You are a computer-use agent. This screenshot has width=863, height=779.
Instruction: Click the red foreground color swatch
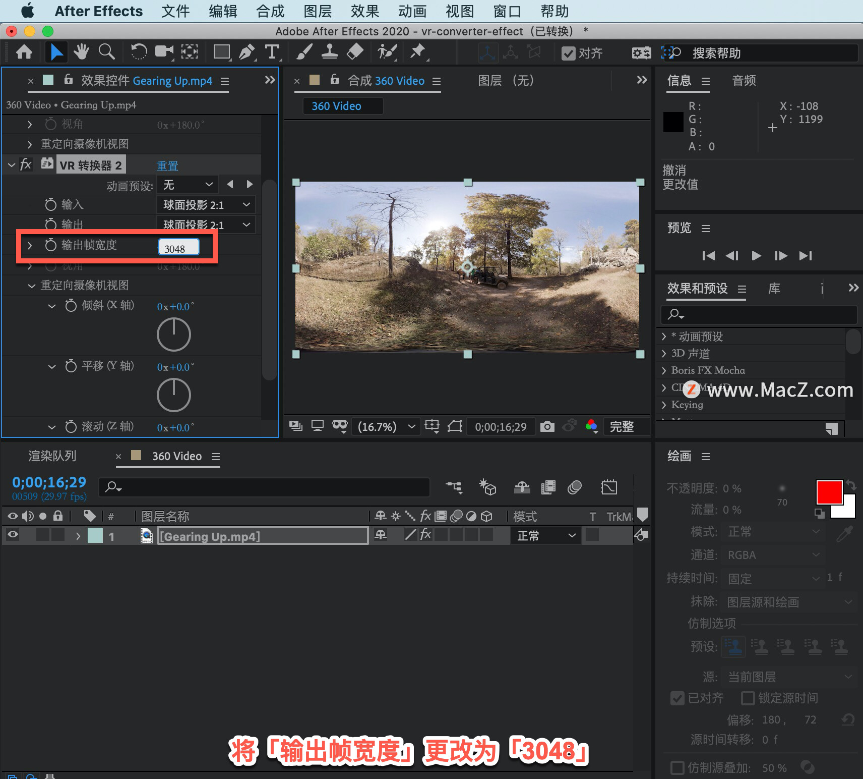[829, 492]
